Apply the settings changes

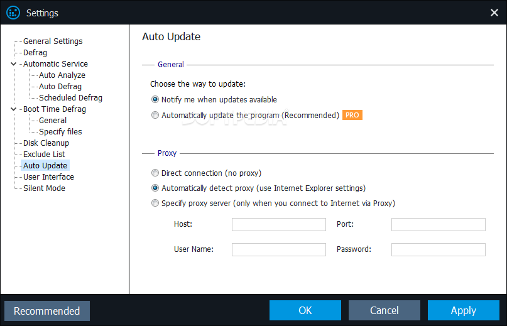coord(464,310)
